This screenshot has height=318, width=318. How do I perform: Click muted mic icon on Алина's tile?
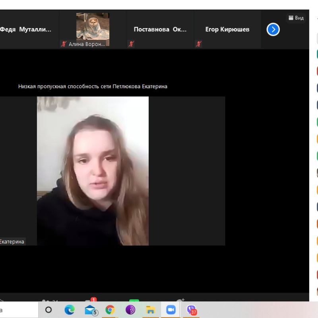click(x=64, y=44)
